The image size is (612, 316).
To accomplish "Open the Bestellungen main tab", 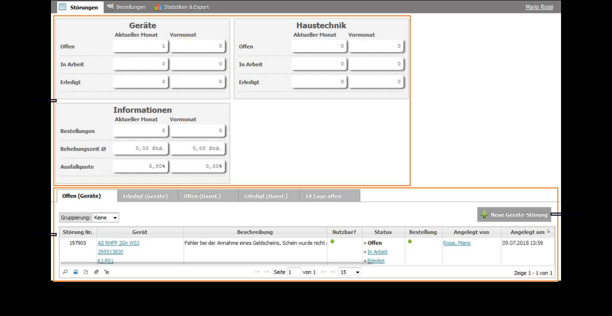I will click(126, 7).
